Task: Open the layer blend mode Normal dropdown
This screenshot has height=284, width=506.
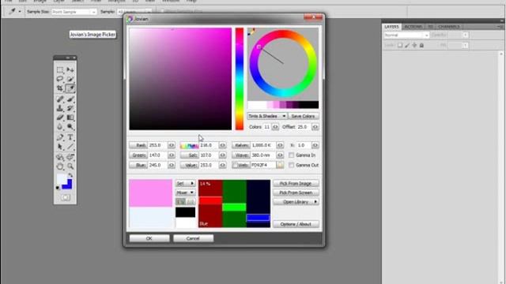Action: click(406, 35)
